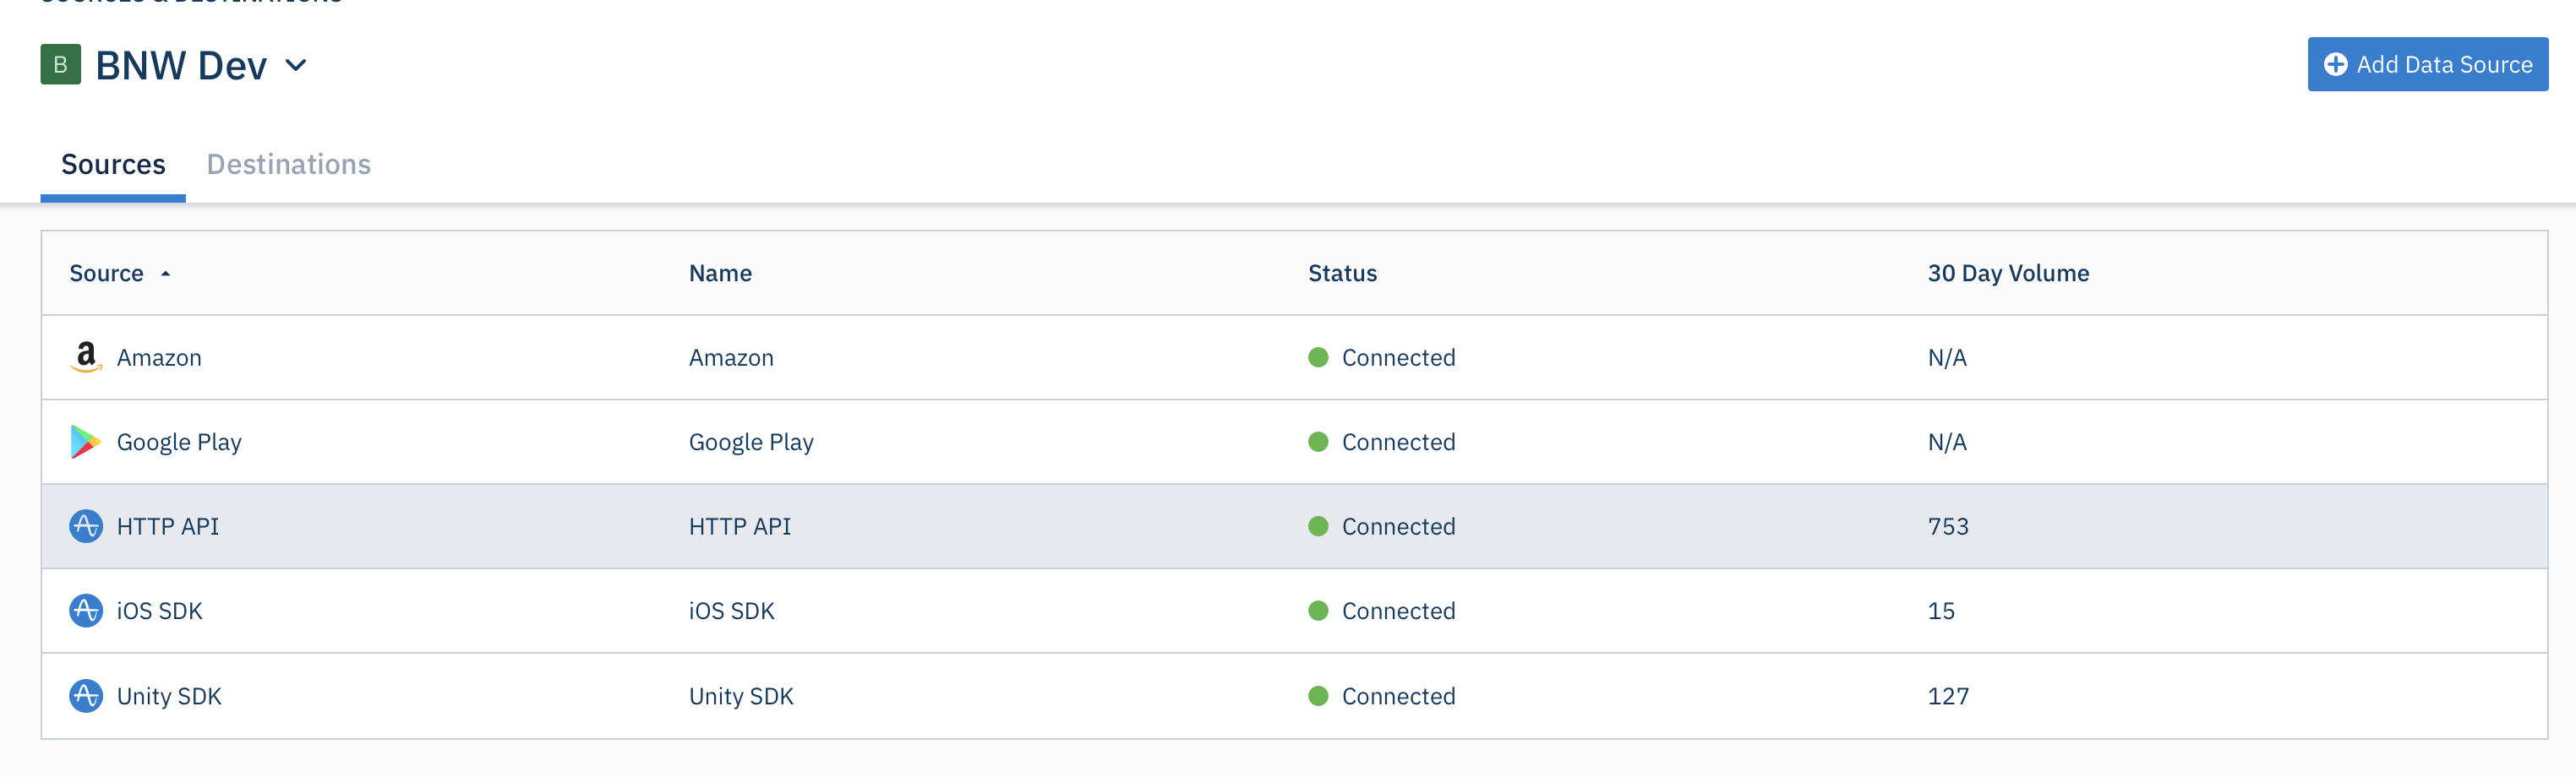Screen dimensions: 2576x777
Task: Click the HTTP API Amplitude icon
Action: click(x=86, y=526)
